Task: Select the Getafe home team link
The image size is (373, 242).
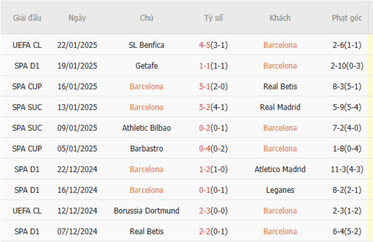Action: [146, 65]
